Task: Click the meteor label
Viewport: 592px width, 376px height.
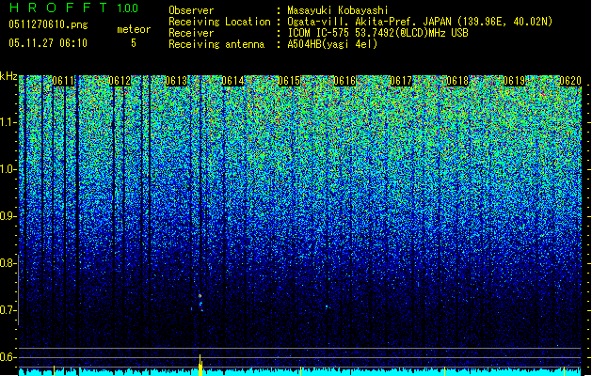Action: [x=134, y=29]
